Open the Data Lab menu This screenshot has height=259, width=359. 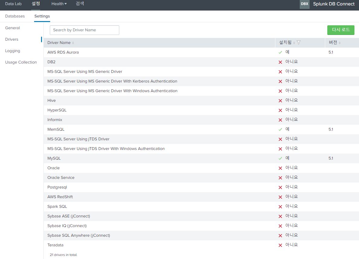click(x=13, y=4)
